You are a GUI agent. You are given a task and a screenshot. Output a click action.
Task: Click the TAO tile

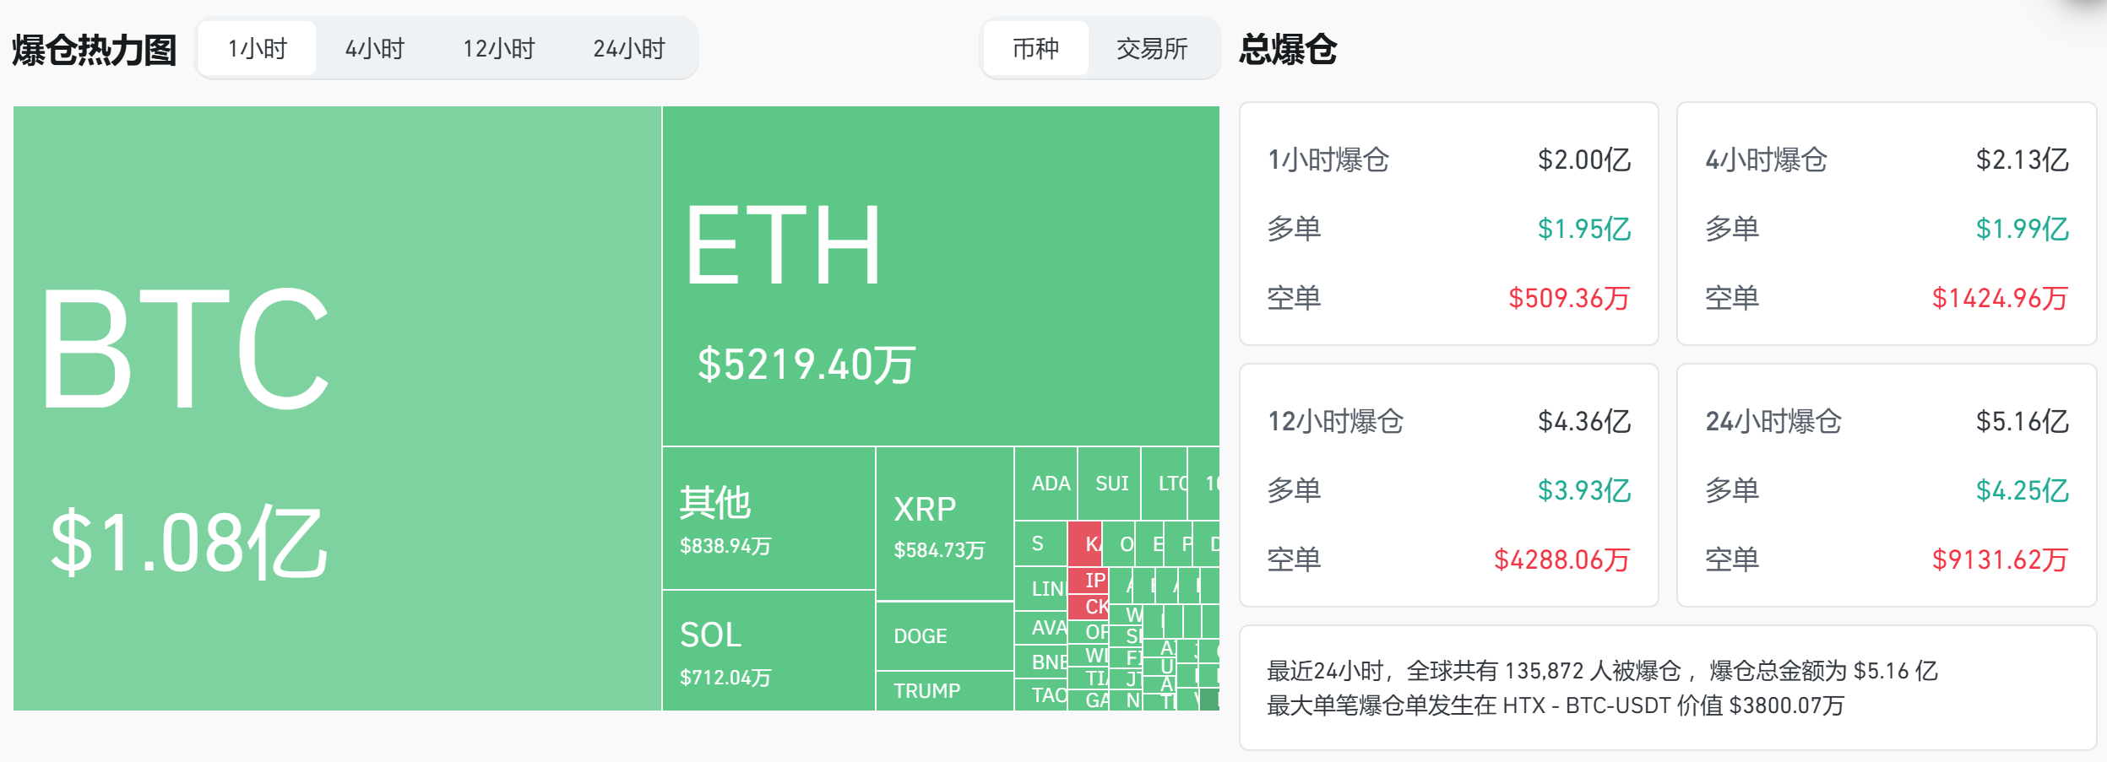[1039, 695]
